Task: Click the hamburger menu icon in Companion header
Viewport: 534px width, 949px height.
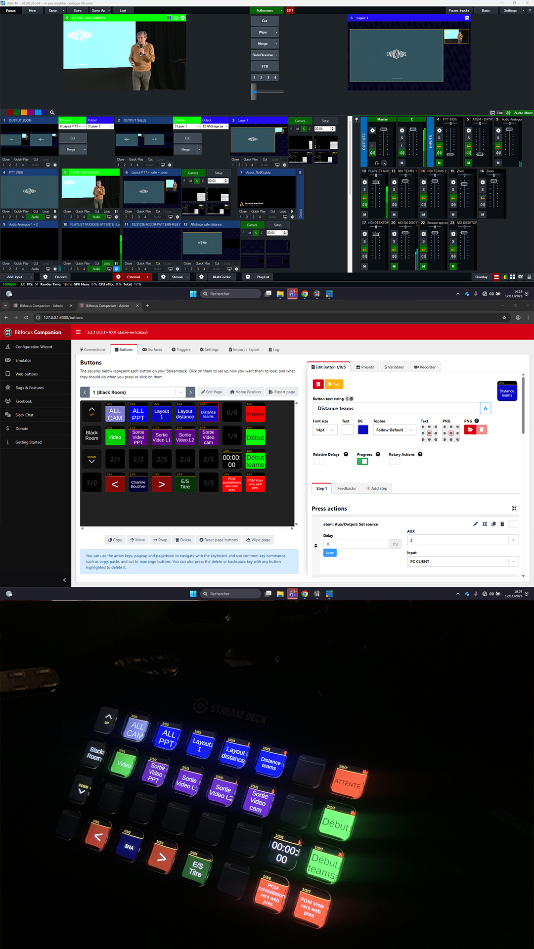Action: tap(78, 332)
